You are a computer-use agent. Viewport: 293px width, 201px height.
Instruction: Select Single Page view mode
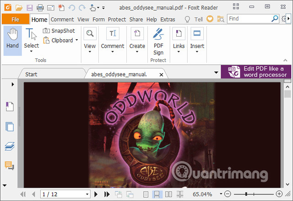click(146, 195)
